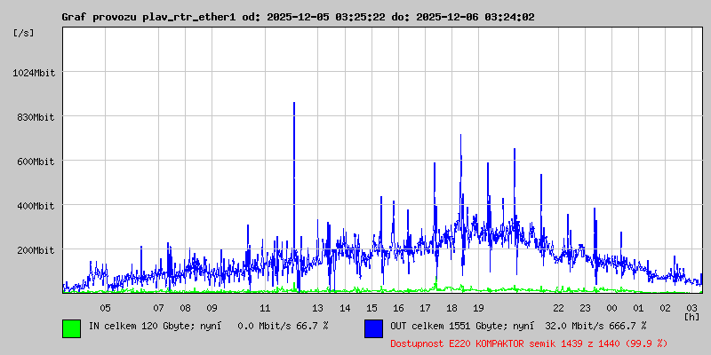Image resolution: width=711 pixels, height=355 pixels.
Task: Click the 22 hour mark on the time axis
Action: click(x=558, y=308)
